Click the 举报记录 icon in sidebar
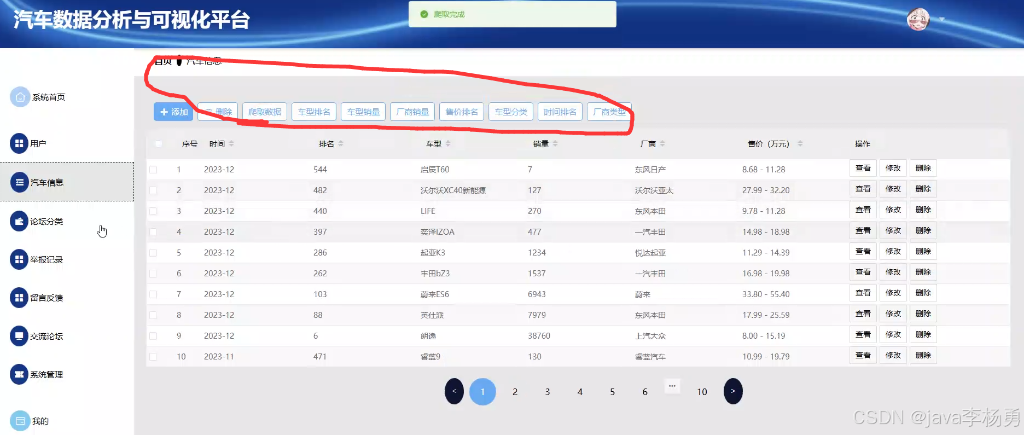1024x435 pixels. pyautogui.click(x=19, y=259)
